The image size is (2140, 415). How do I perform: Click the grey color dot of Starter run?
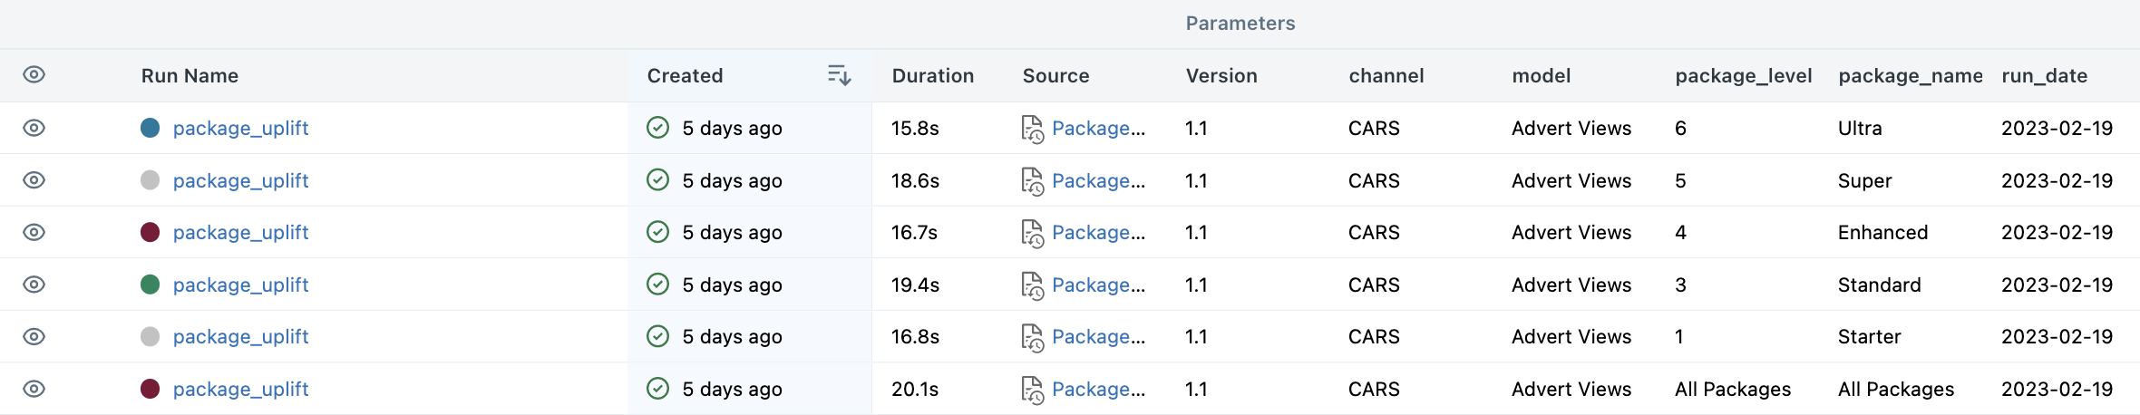click(151, 336)
